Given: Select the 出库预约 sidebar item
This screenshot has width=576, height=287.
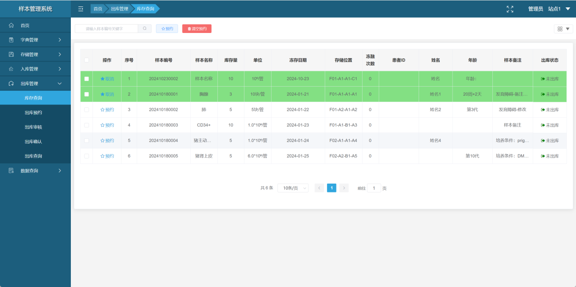Looking at the screenshot, I should (x=33, y=113).
